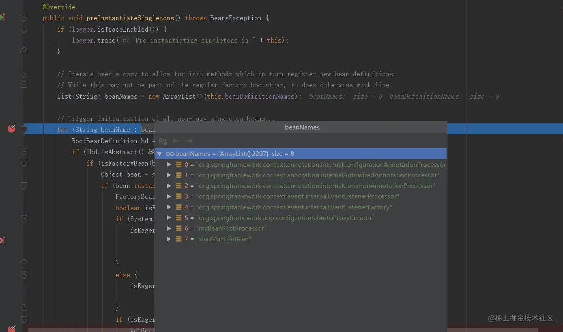The height and width of the screenshot is (332, 563).
Task: Click the forward arrow in beanNames popup toolbar
Action: [x=189, y=141]
